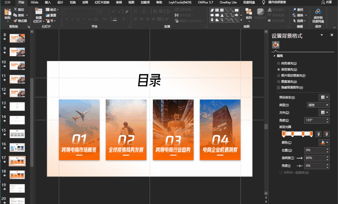Click the remove gradient stop icon
338x204 pixels.
[326, 134]
